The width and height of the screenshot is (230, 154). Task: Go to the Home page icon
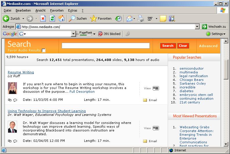tap(61, 18)
